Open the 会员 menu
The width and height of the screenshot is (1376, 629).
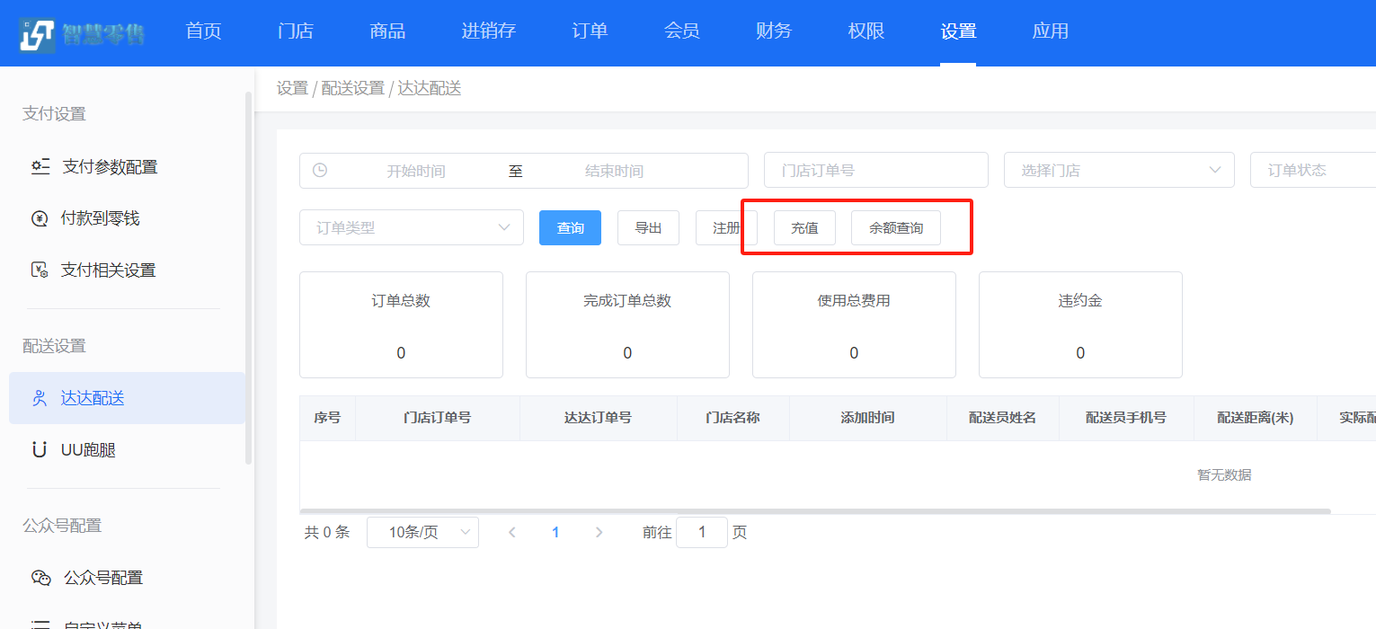682,31
